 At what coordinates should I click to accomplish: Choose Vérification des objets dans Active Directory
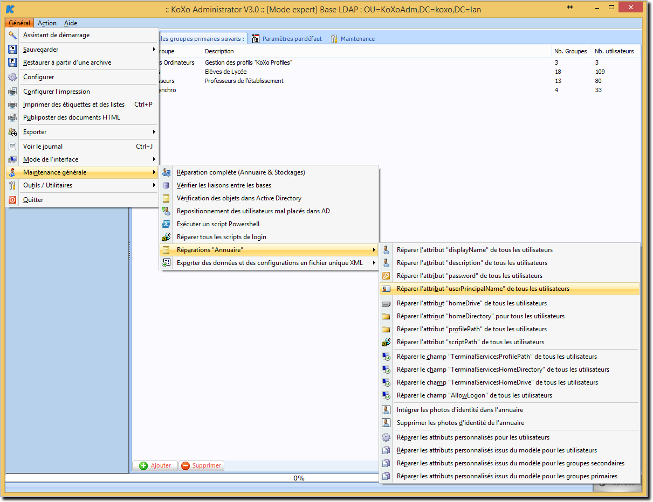tap(268, 198)
